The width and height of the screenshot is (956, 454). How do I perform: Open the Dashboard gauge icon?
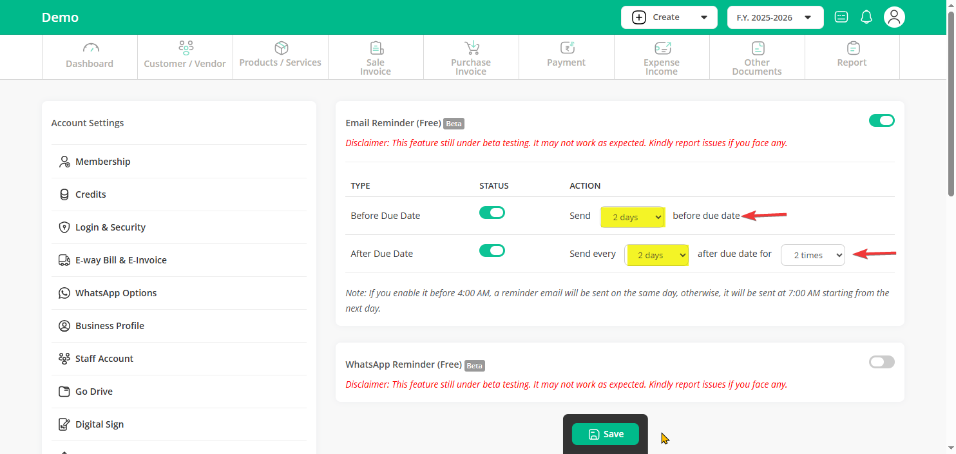(x=90, y=48)
